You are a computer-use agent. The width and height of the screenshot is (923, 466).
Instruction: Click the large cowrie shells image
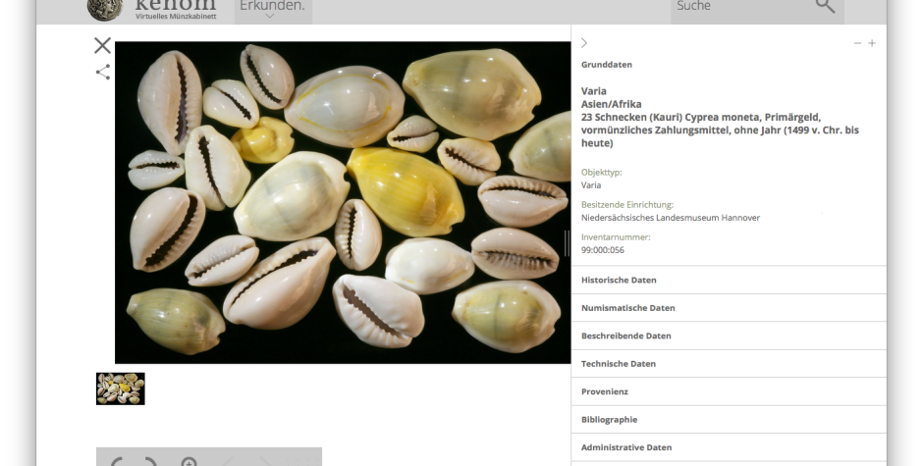coord(343,202)
